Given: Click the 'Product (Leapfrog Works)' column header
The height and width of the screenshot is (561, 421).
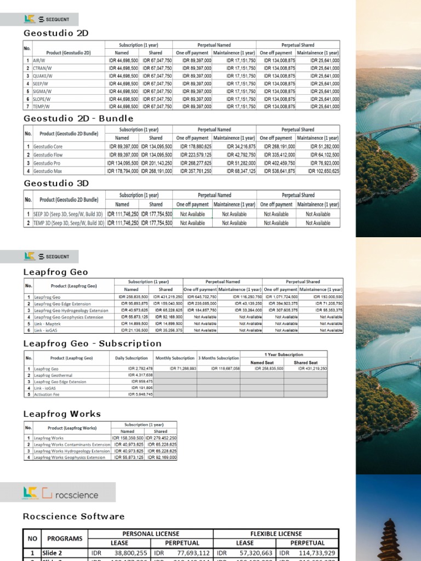Looking at the screenshot, I should pyautogui.click(x=72, y=428).
